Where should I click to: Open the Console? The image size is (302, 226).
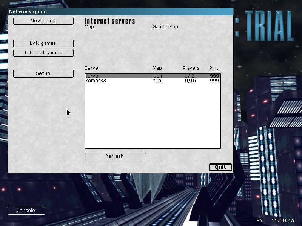[26, 211]
